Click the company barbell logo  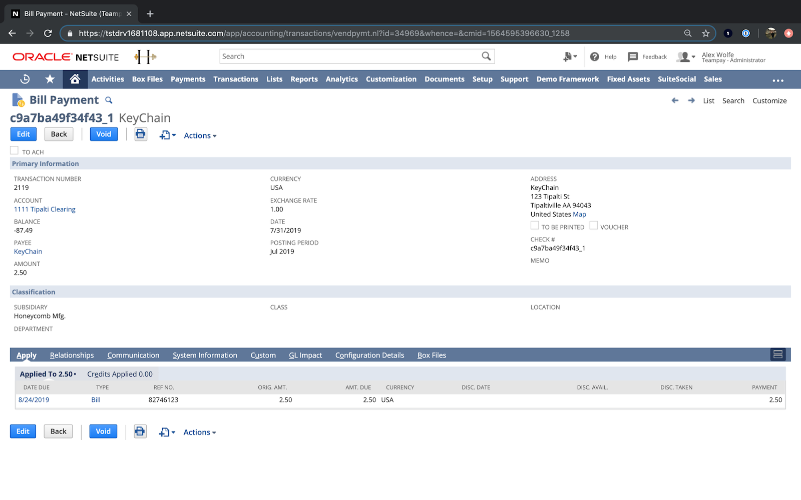coord(146,56)
